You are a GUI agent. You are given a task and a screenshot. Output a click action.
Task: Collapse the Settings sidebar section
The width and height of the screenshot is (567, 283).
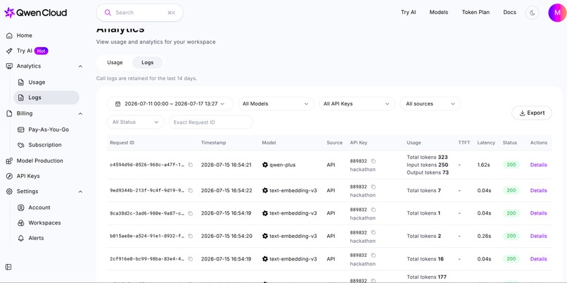[80, 191]
